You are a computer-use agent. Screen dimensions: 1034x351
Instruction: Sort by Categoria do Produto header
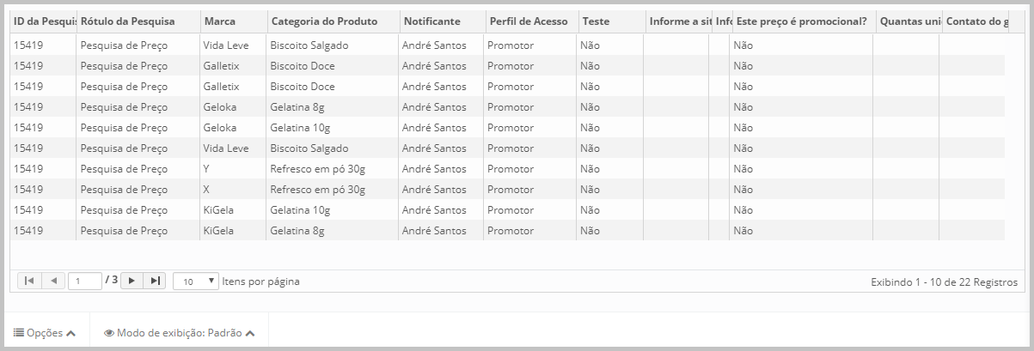pos(311,21)
